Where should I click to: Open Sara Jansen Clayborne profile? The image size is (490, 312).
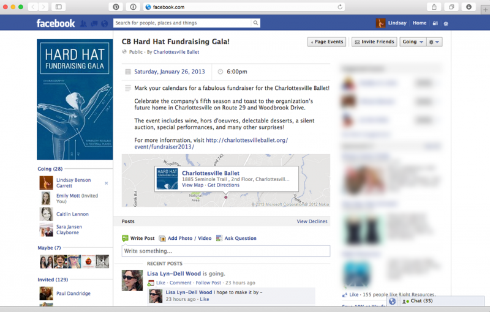pyautogui.click(x=69, y=229)
